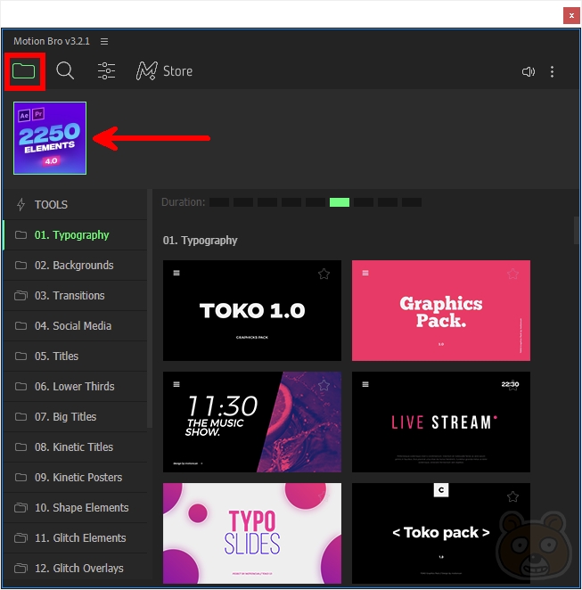Expand the 03. Transitions category

coord(75,296)
